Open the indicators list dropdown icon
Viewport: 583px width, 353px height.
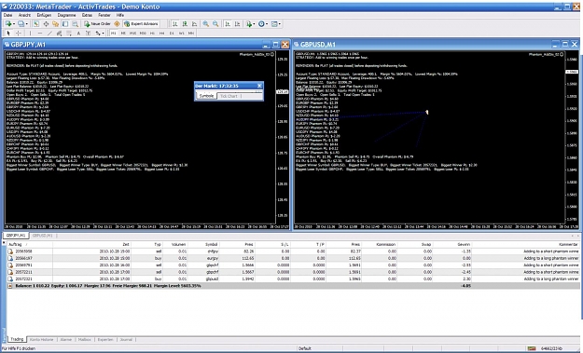[x=250, y=24]
